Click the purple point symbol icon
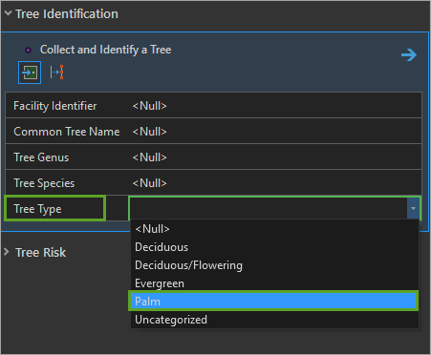This screenshot has height=355, width=431. coord(28,50)
